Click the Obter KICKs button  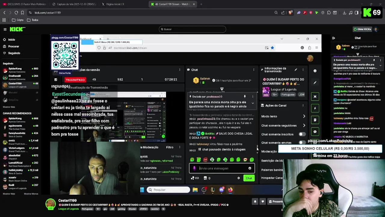click(362, 29)
